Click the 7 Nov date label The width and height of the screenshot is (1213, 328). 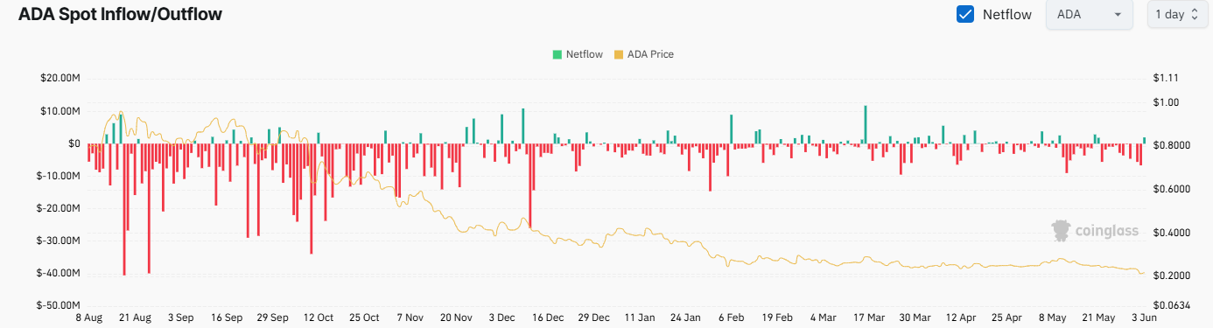point(410,318)
